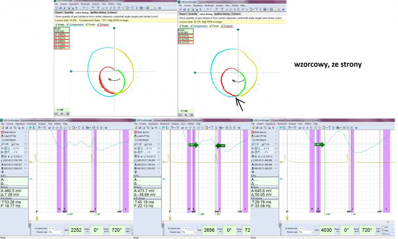Viewport: 398px width, 239px height.
Task: Open Analysis menu in Compression Ratio window
Action: (x=96, y=4)
